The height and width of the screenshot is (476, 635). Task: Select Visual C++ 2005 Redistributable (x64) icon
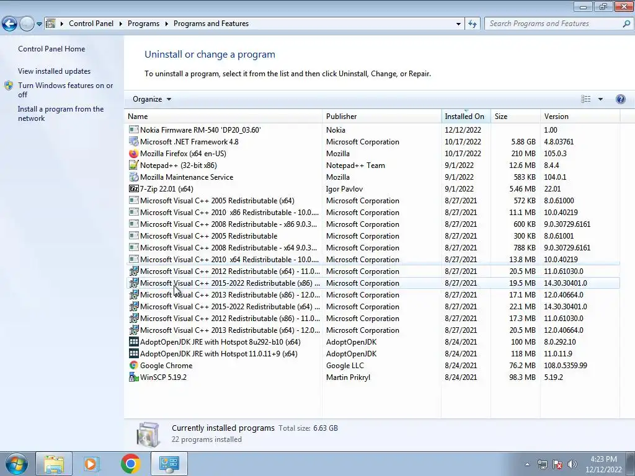[x=134, y=200]
